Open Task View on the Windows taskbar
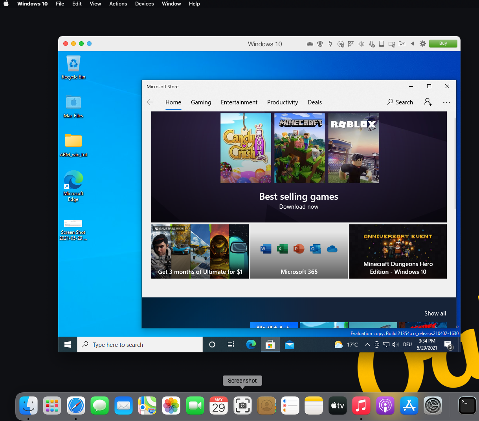This screenshot has width=479, height=421. point(231,344)
